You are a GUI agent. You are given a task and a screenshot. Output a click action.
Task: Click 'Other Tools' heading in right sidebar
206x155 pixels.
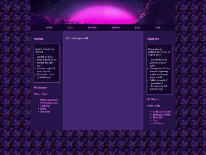tap(153, 106)
